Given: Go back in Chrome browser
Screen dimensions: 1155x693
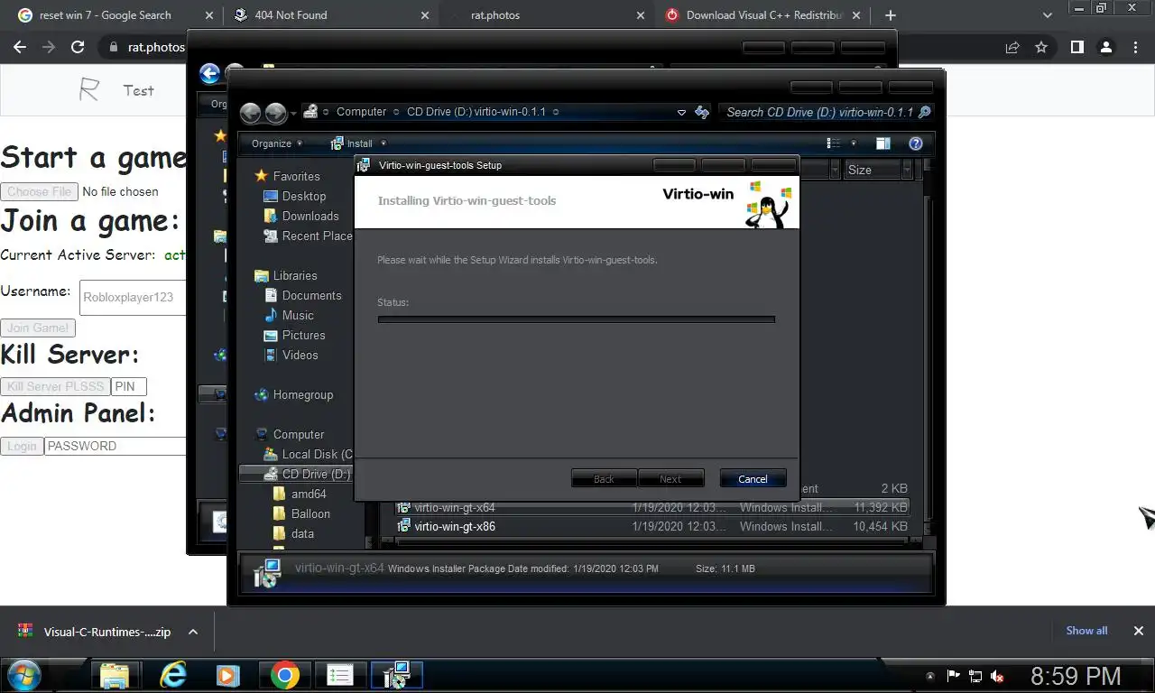Looking at the screenshot, I should (x=20, y=47).
